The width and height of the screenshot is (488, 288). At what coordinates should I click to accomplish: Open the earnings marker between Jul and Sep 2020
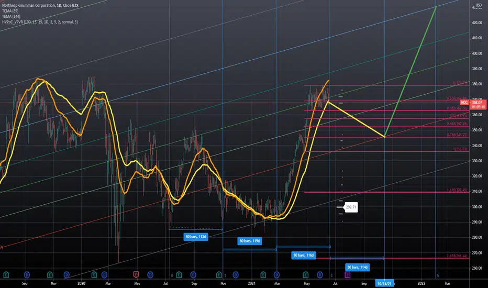click(x=179, y=274)
